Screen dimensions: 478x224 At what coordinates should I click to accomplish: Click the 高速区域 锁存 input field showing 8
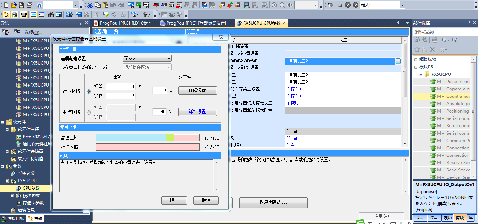click(x=121, y=96)
